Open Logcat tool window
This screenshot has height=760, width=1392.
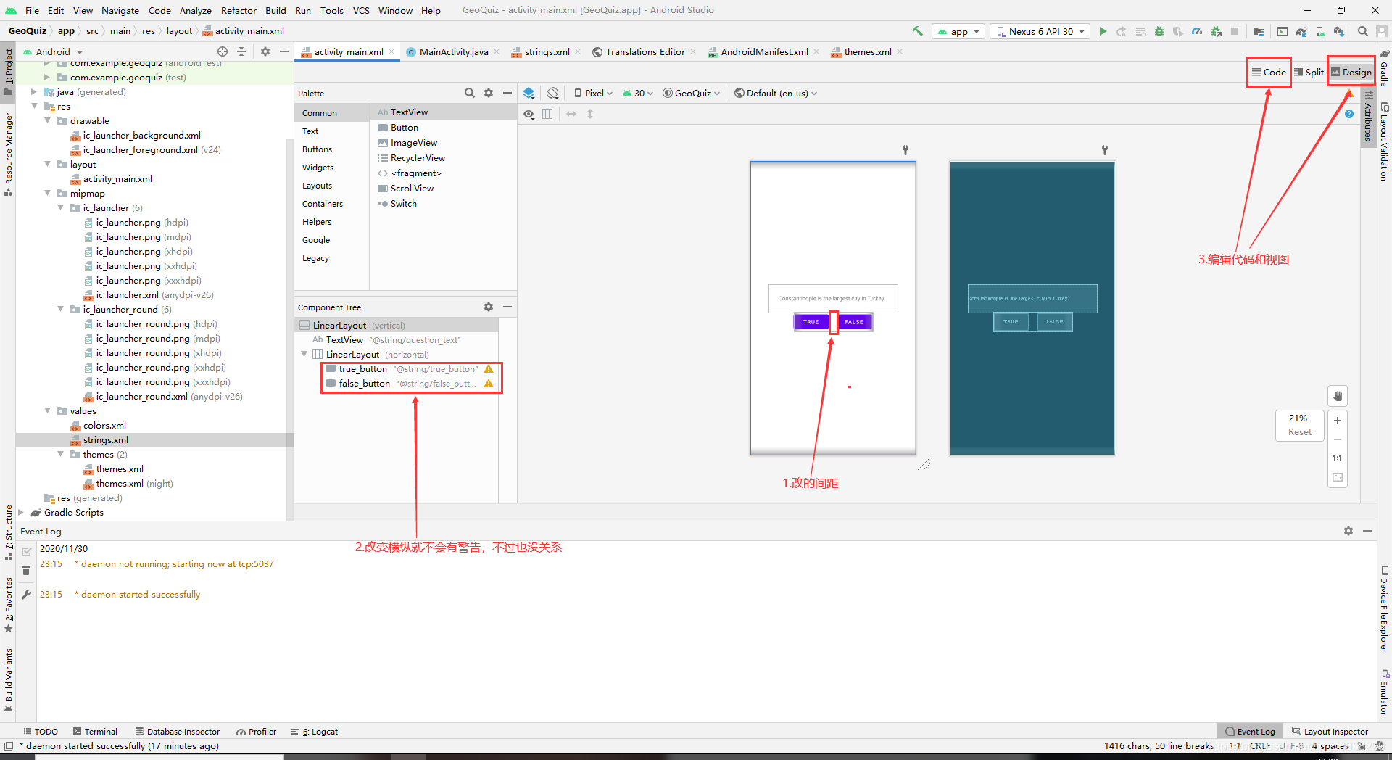point(315,732)
